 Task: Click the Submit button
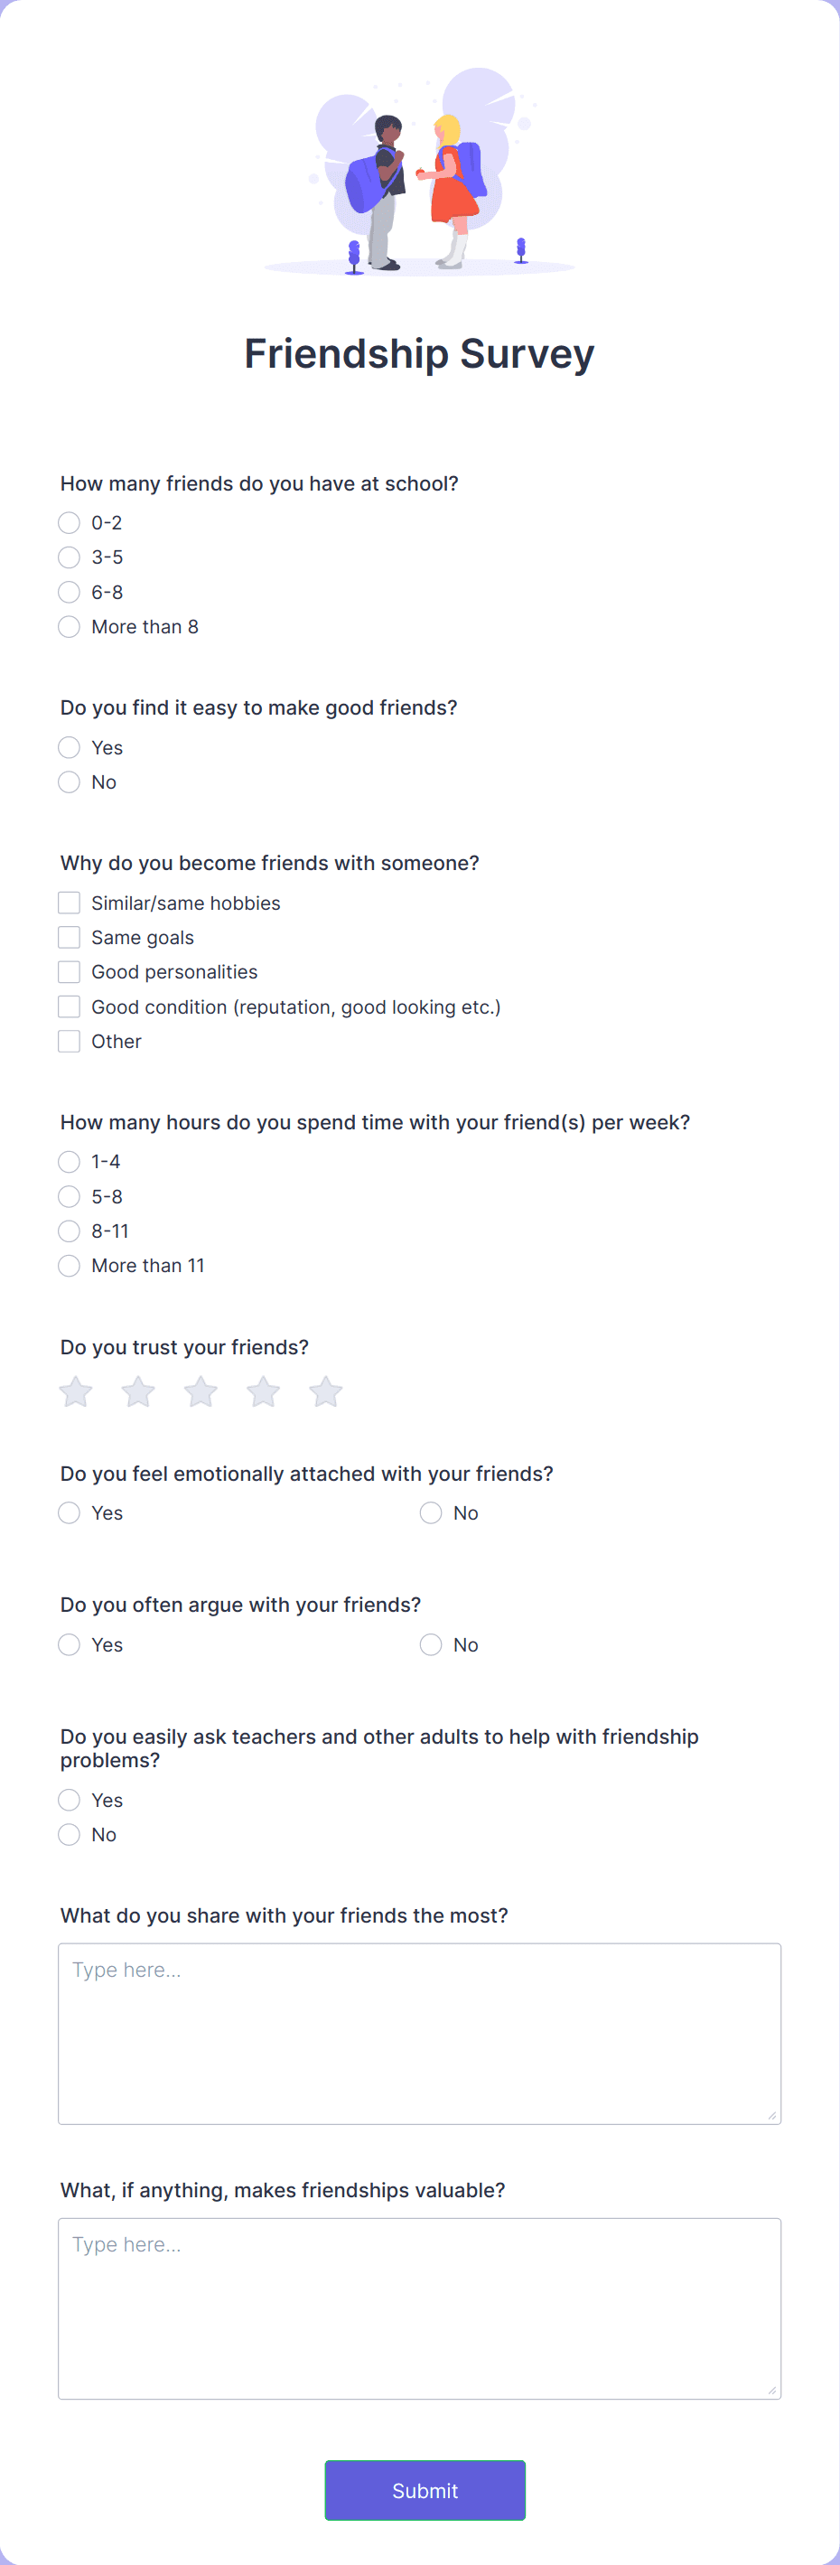(x=425, y=2490)
